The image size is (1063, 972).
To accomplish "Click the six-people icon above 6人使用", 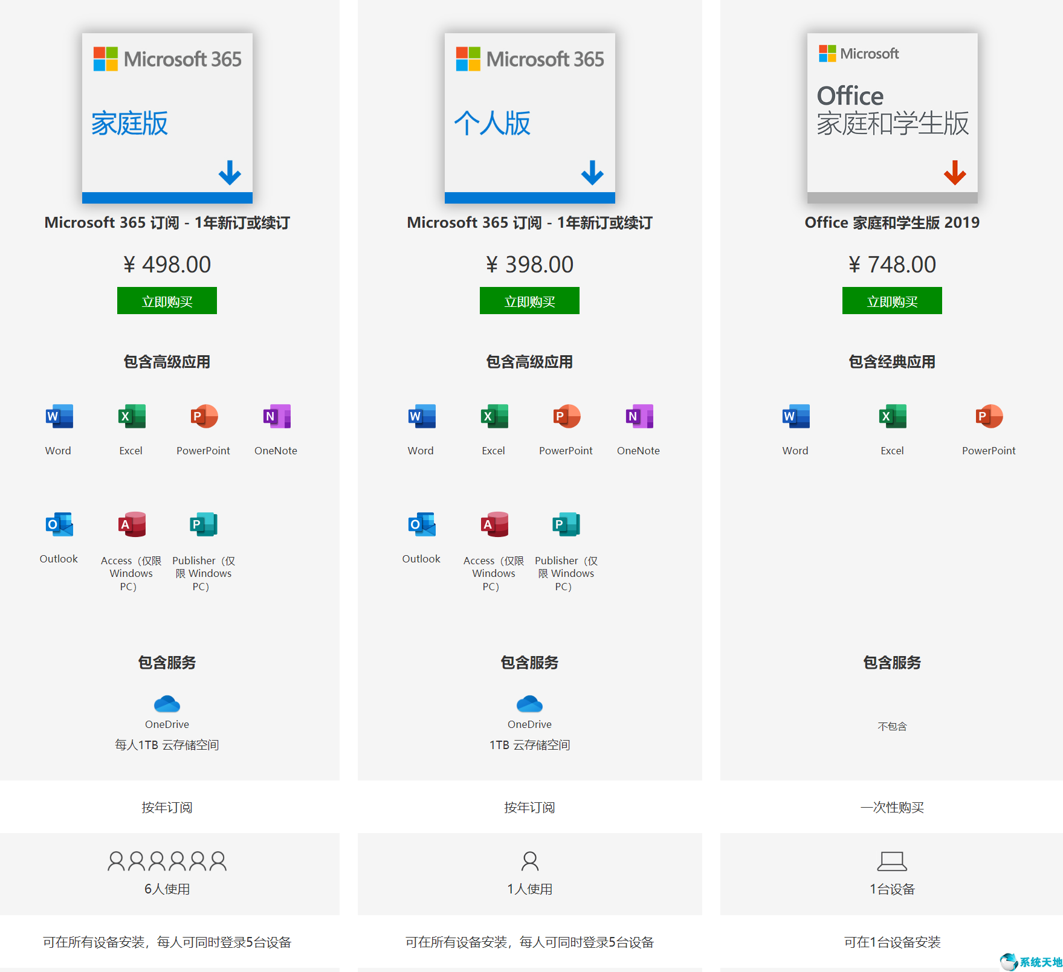I will click(x=167, y=861).
